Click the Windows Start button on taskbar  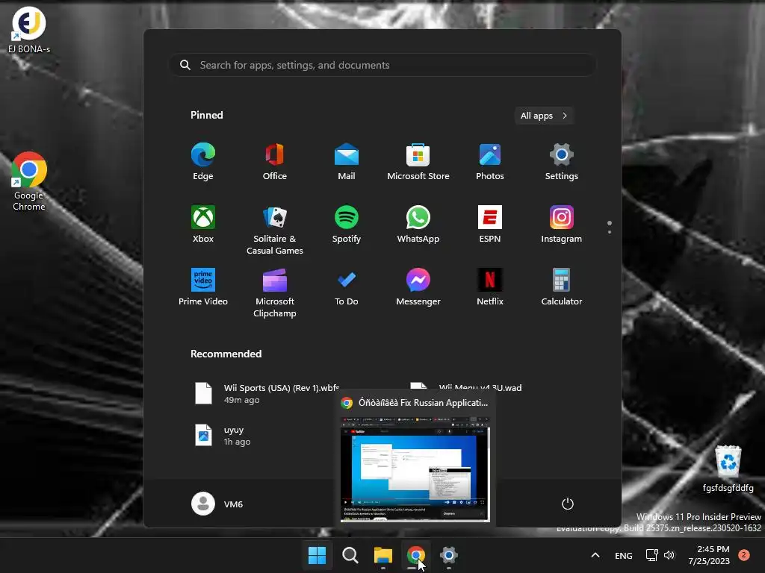(317, 555)
